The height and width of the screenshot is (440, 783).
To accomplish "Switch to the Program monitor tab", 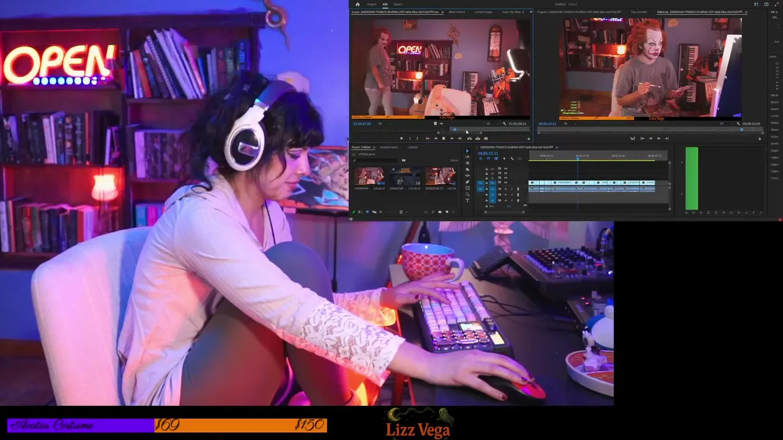I will pyautogui.click(x=579, y=12).
